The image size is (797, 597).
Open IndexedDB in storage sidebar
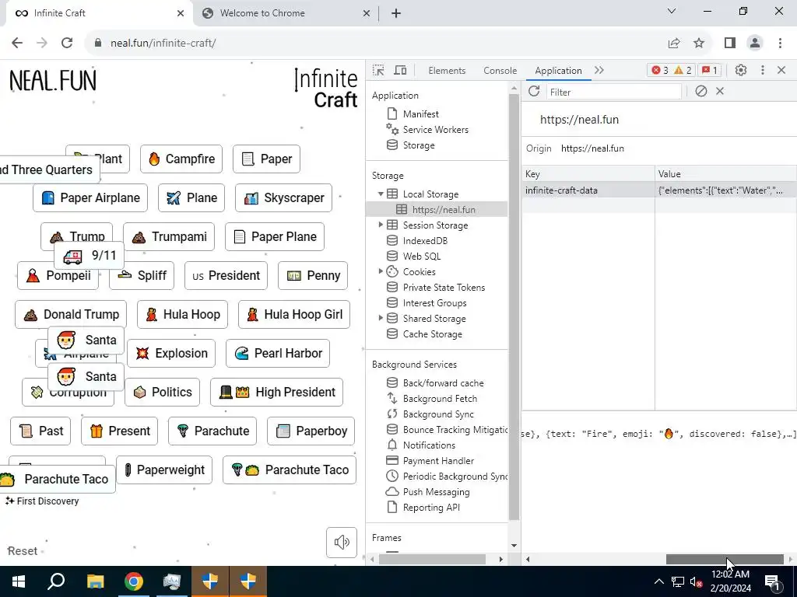425,241
